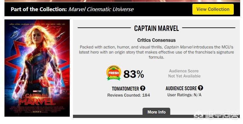Click Audience Score Not Yet Available text
Screen dimensions: 243x124
coord(184,73)
